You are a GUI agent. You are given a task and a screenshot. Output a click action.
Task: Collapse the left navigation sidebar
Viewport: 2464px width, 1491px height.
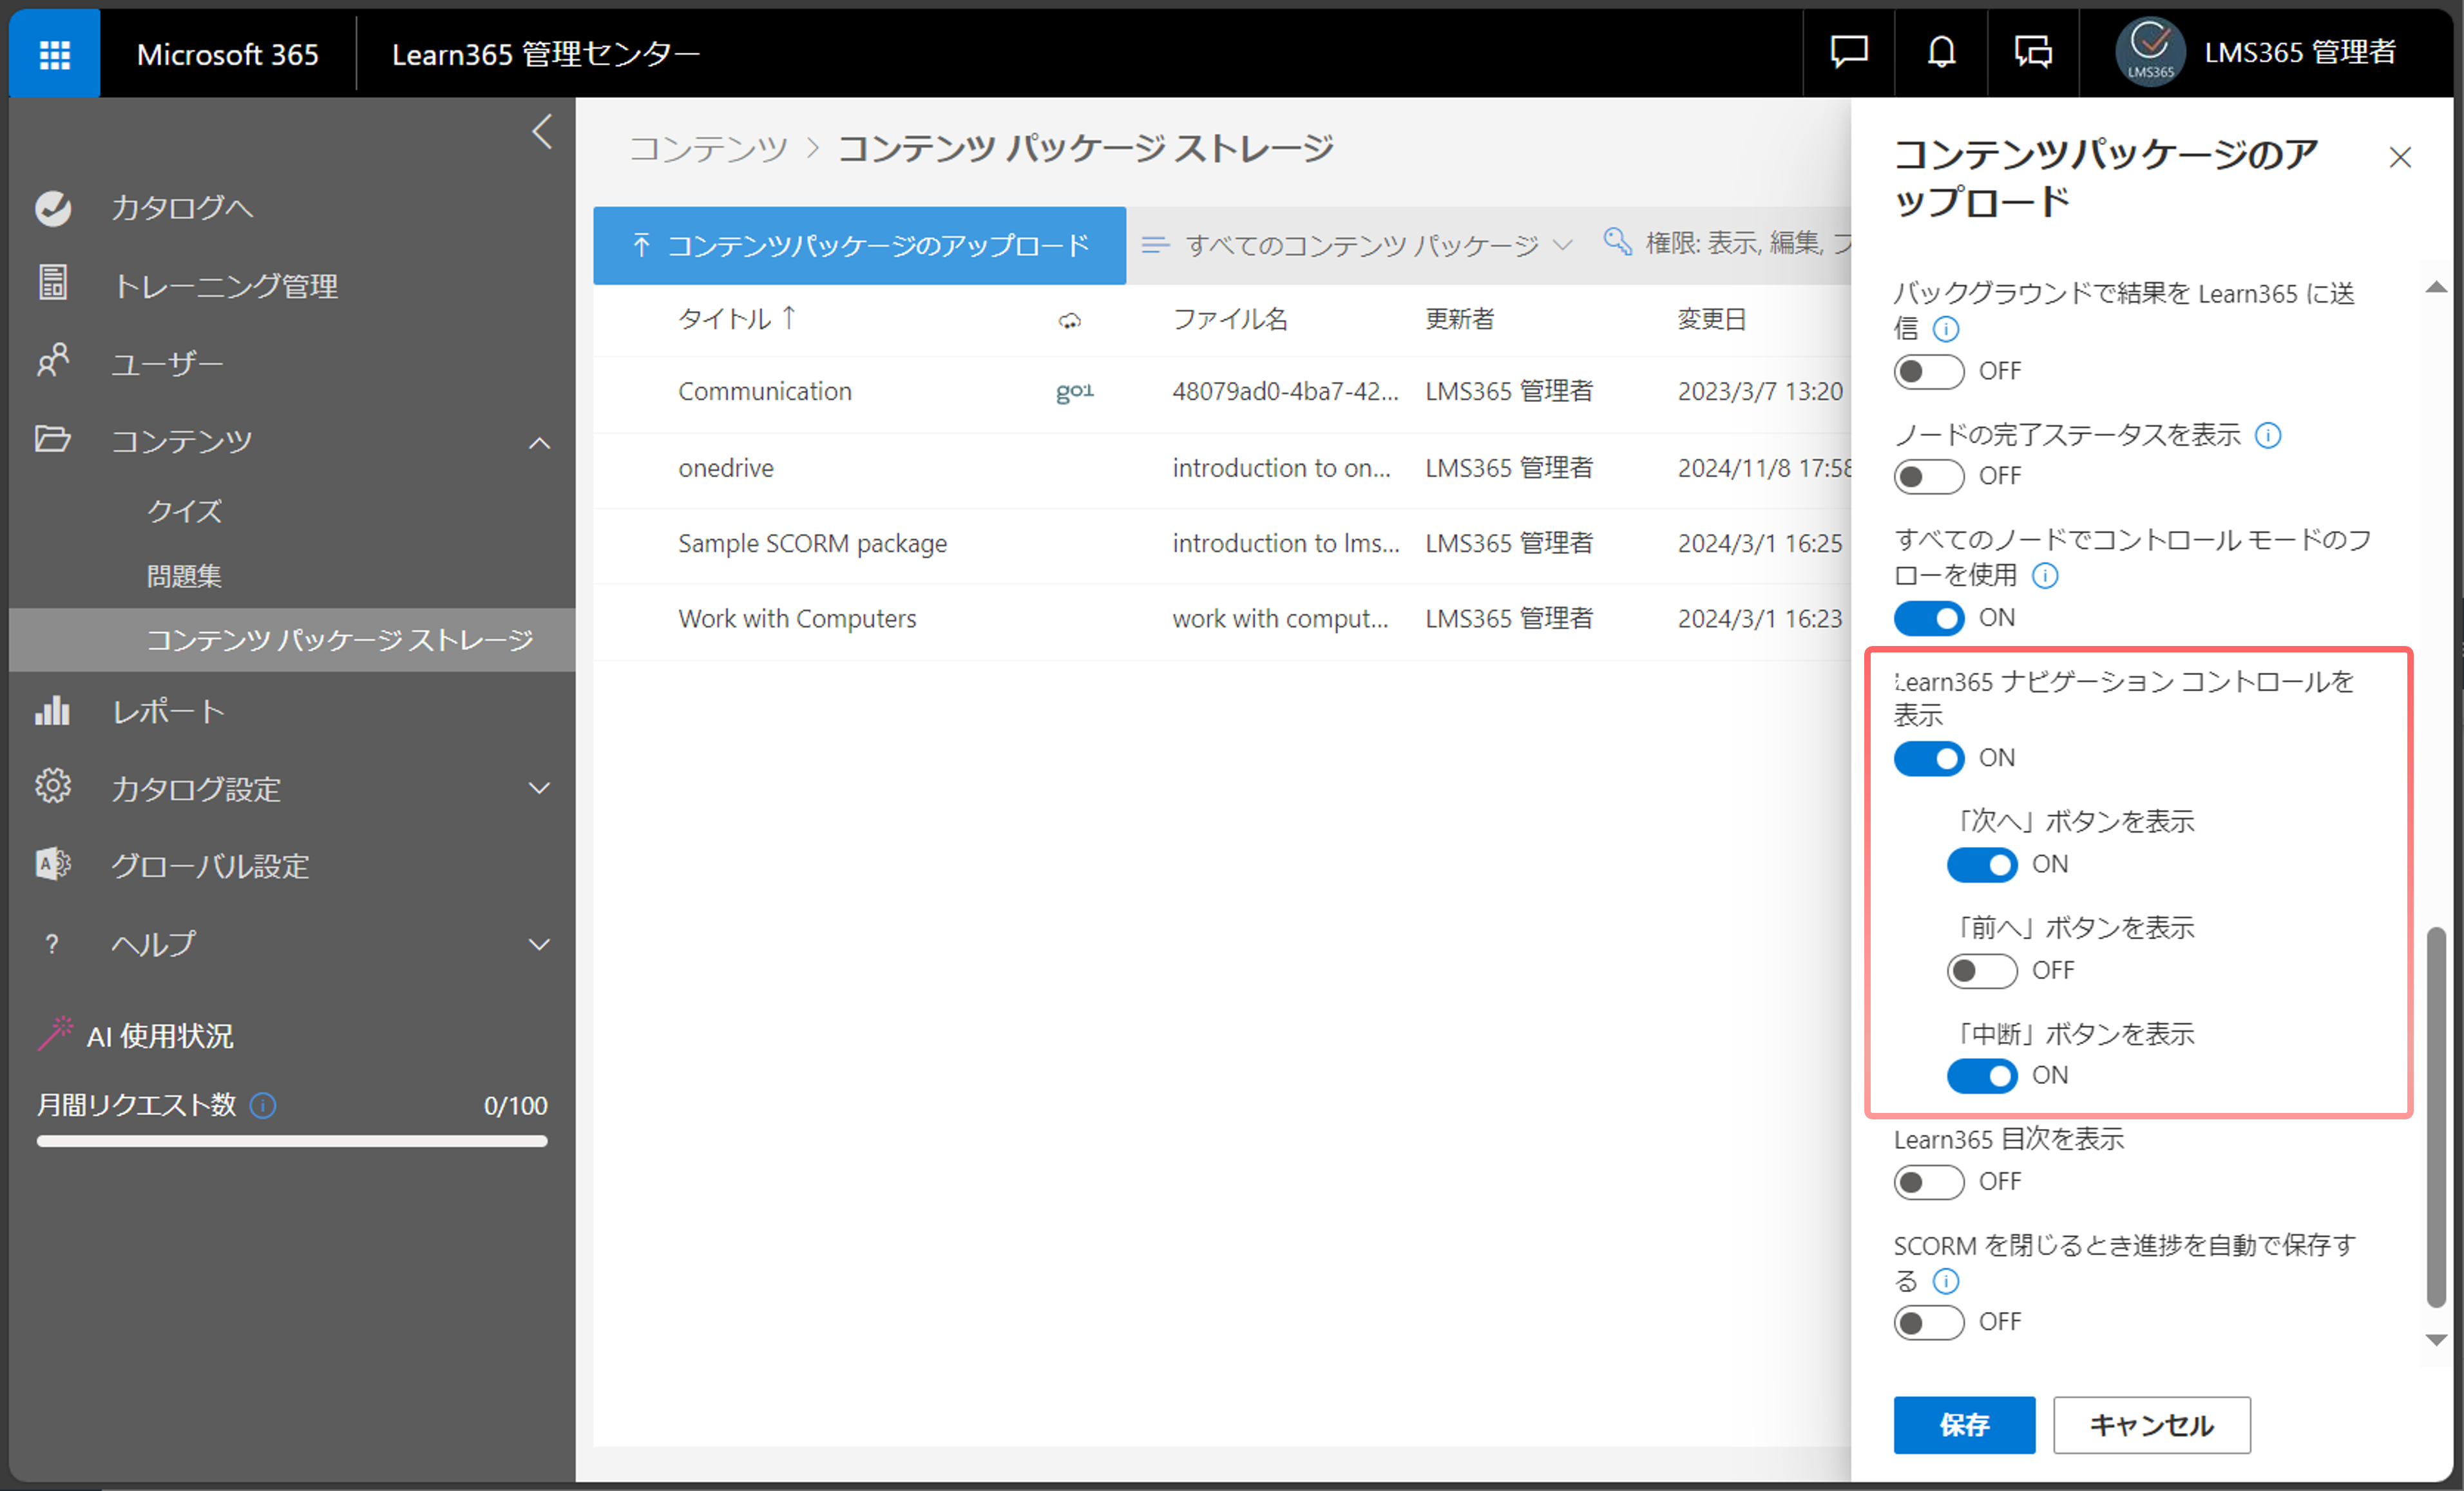(542, 132)
